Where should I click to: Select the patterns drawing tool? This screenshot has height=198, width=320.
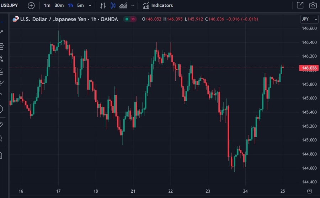pyautogui.click(x=2, y=59)
